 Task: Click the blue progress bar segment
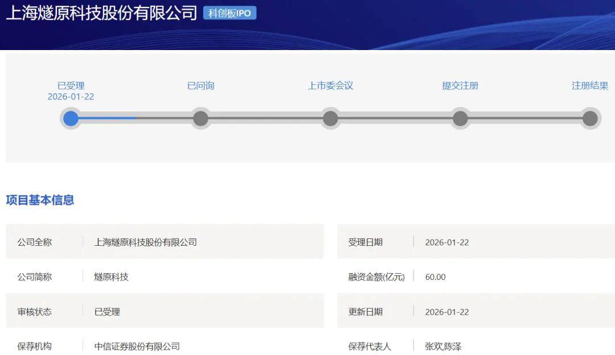(107, 118)
